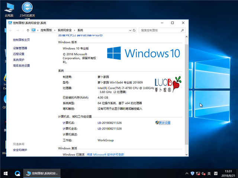Click 系统 breadcrumb in address bar
This screenshot has height=178, width=238.
click(80, 30)
